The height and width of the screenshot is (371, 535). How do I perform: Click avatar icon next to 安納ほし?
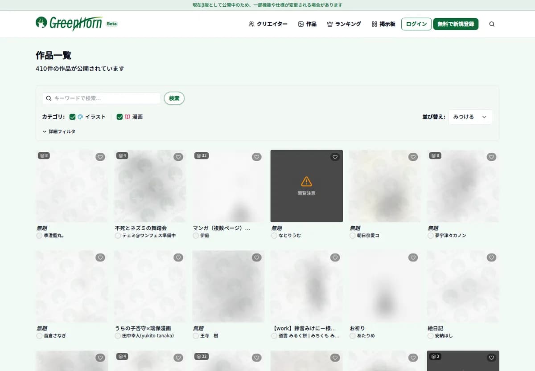pyautogui.click(x=430, y=336)
